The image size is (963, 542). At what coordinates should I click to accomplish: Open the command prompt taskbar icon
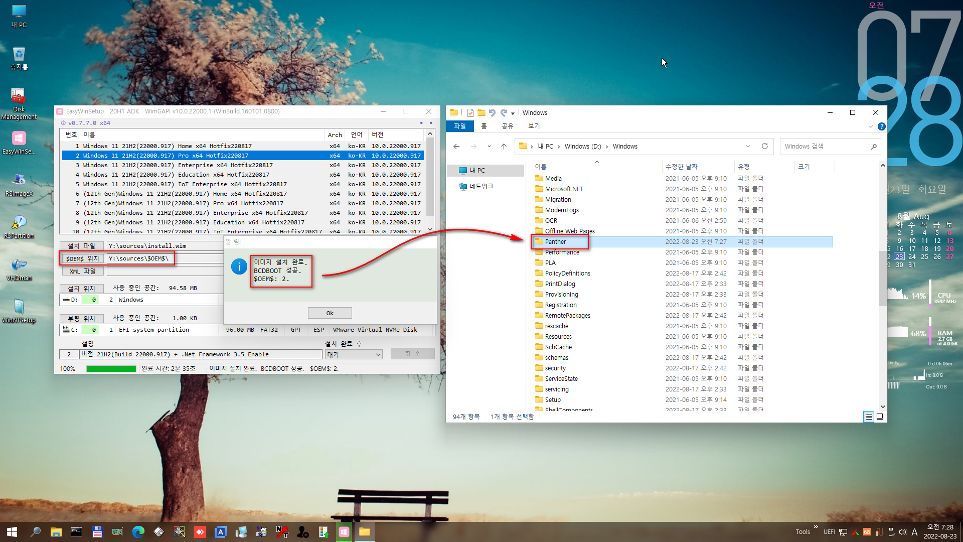76,532
